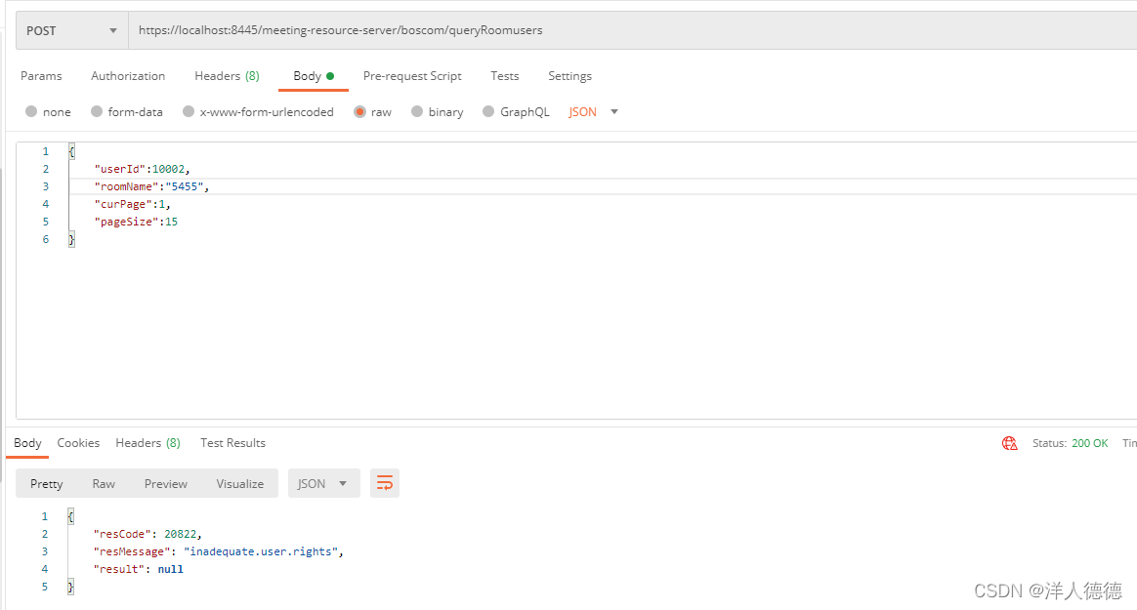
Task: Select the response Body tab
Action: point(27,443)
